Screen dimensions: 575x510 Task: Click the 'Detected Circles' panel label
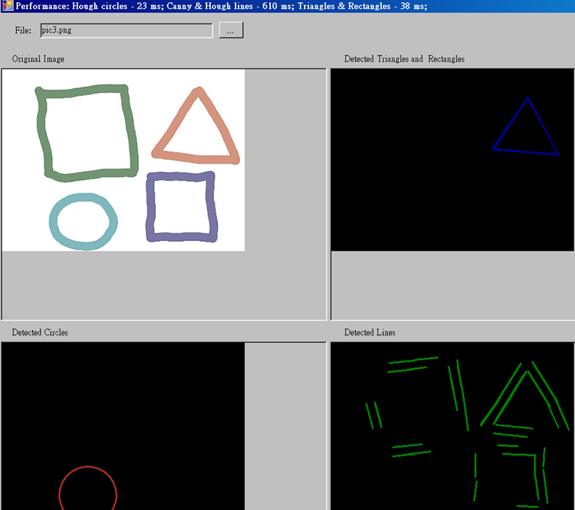pyautogui.click(x=39, y=333)
